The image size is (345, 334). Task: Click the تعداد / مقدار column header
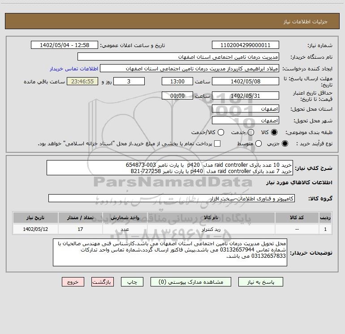[80, 218]
